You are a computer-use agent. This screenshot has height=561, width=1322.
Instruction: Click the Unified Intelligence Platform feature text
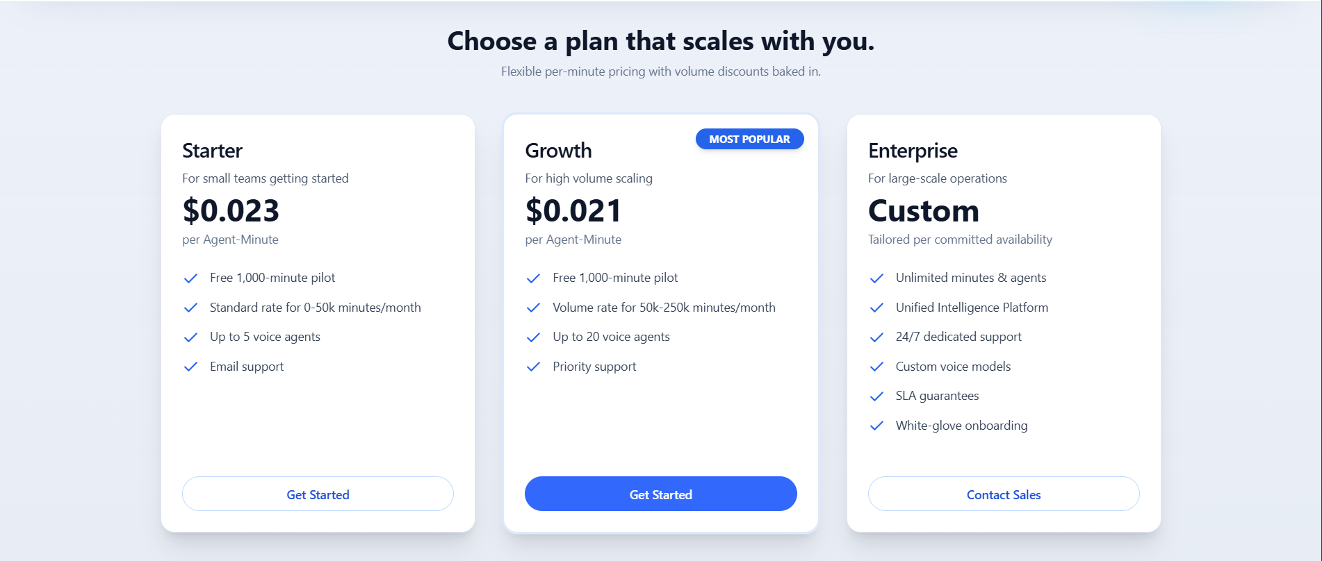972,308
